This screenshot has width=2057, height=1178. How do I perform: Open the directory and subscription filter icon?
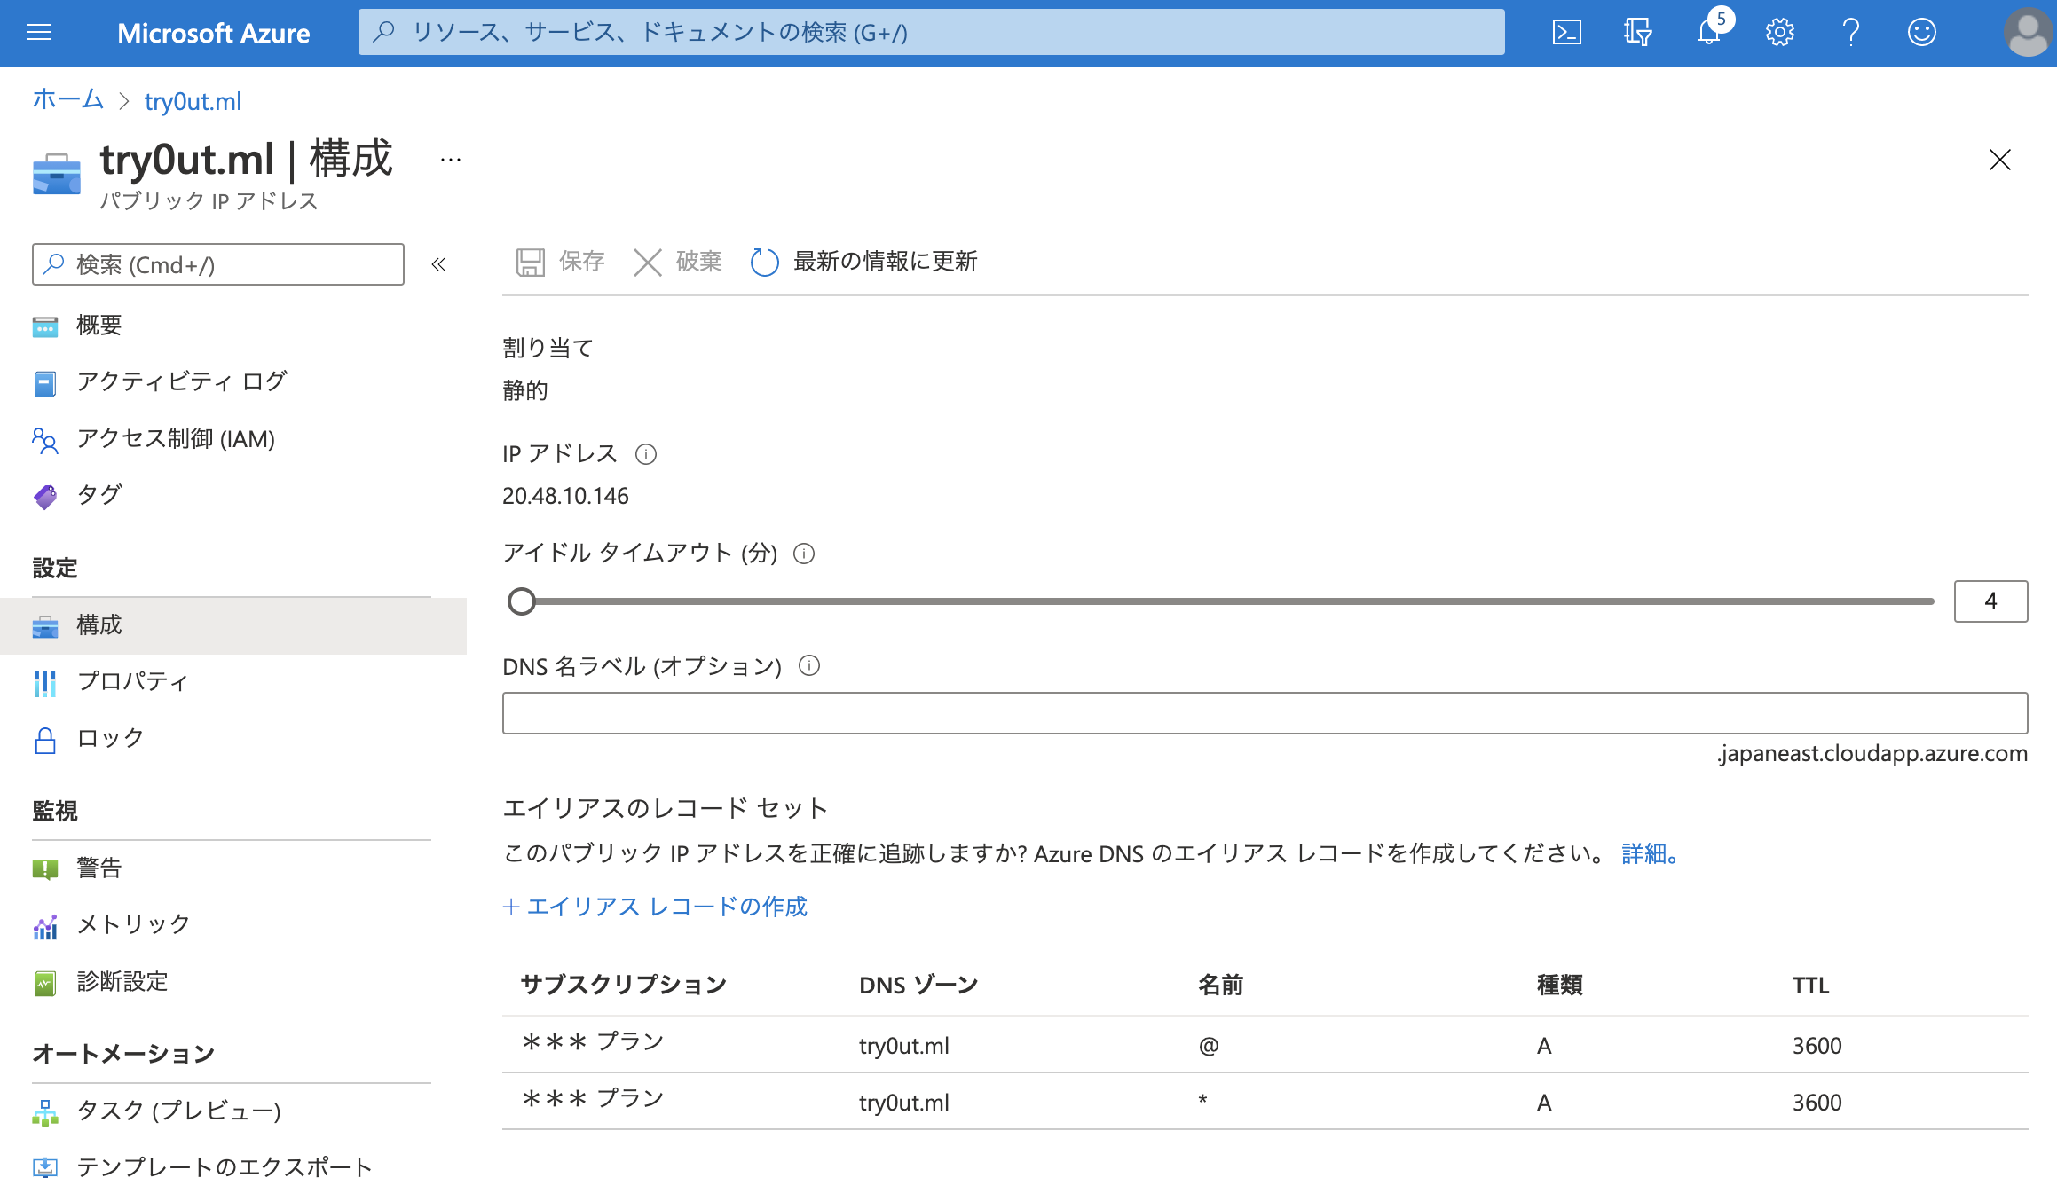click(x=1637, y=33)
